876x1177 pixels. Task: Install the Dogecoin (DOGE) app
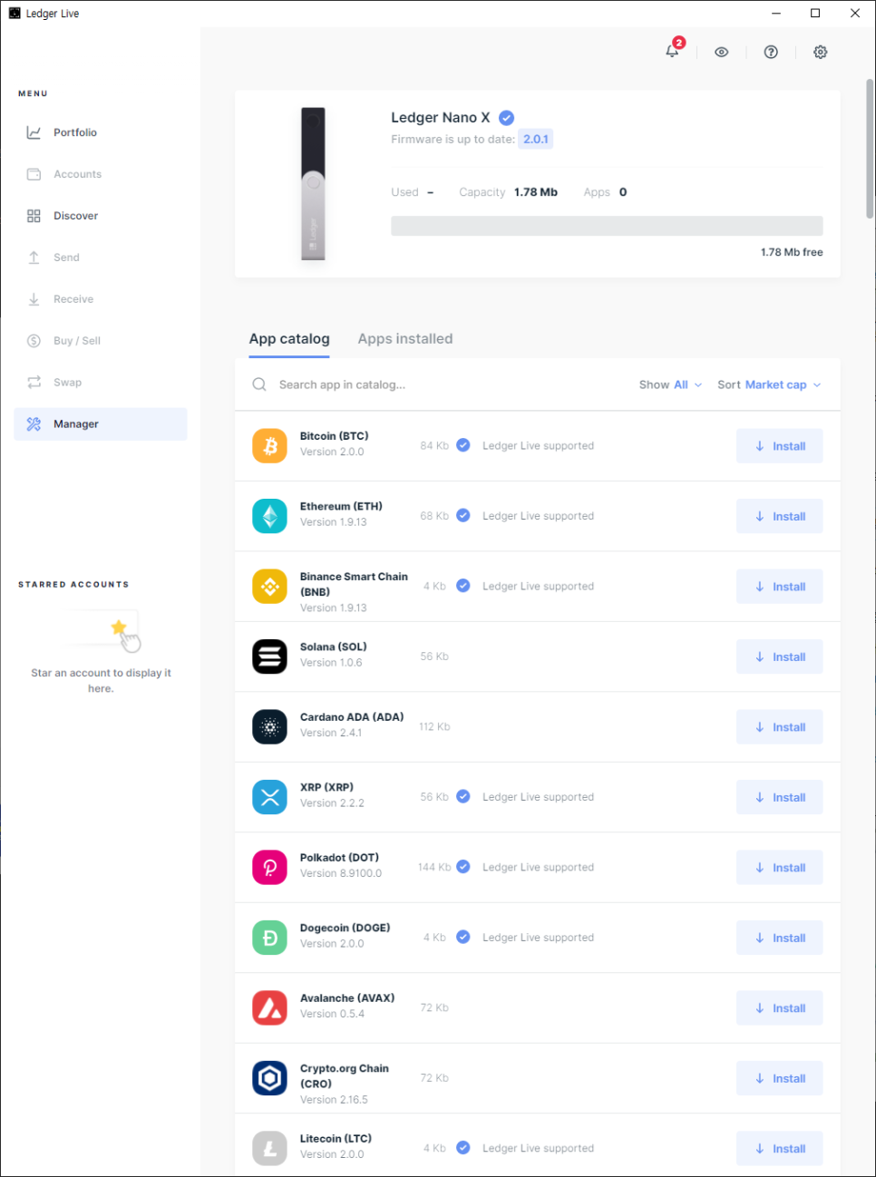(x=780, y=938)
